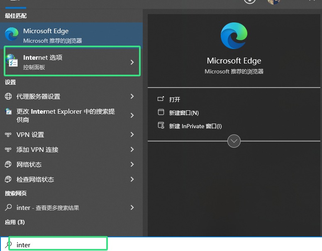The height and width of the screenshot is (251, 322).
Task: Expand the 代理服务器设置 arrow
Action: click(132, 96)
